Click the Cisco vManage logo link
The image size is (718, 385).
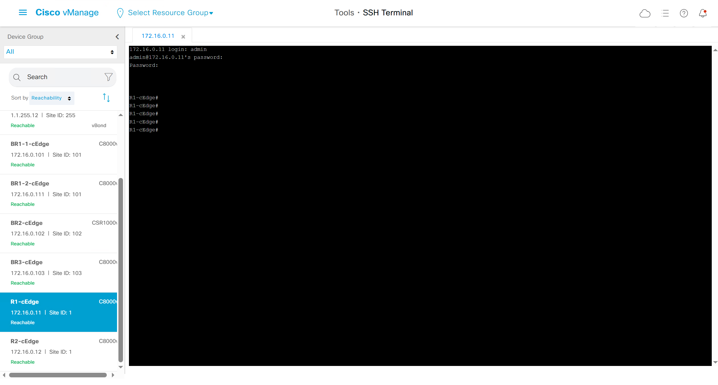[67, 13]
